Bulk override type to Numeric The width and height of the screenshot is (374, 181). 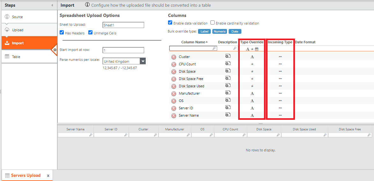(x=220, y=31)
